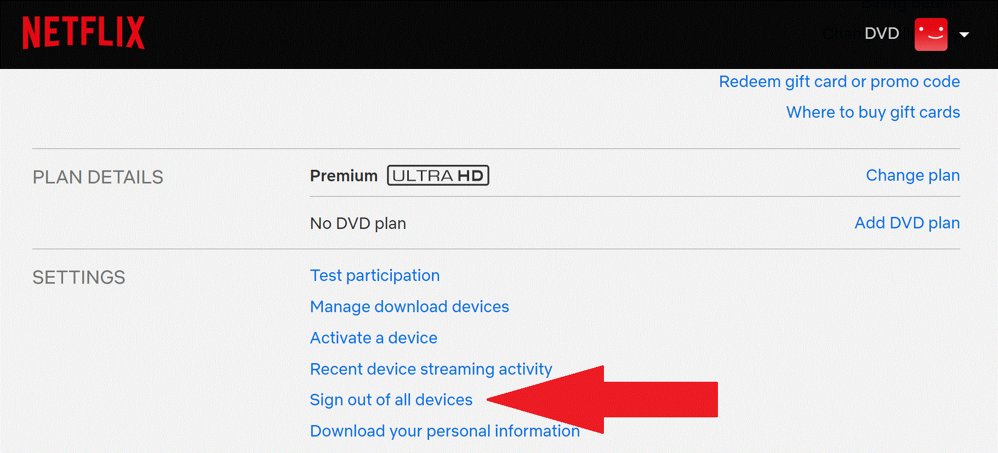The width and height of the screenshot is (998, 453).
Task: Go to Manage download devices
Action: pyautogui.click(x=409, y=307)
